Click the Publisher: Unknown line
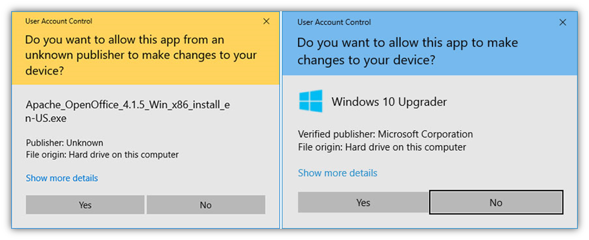 (x=65, y=142)
